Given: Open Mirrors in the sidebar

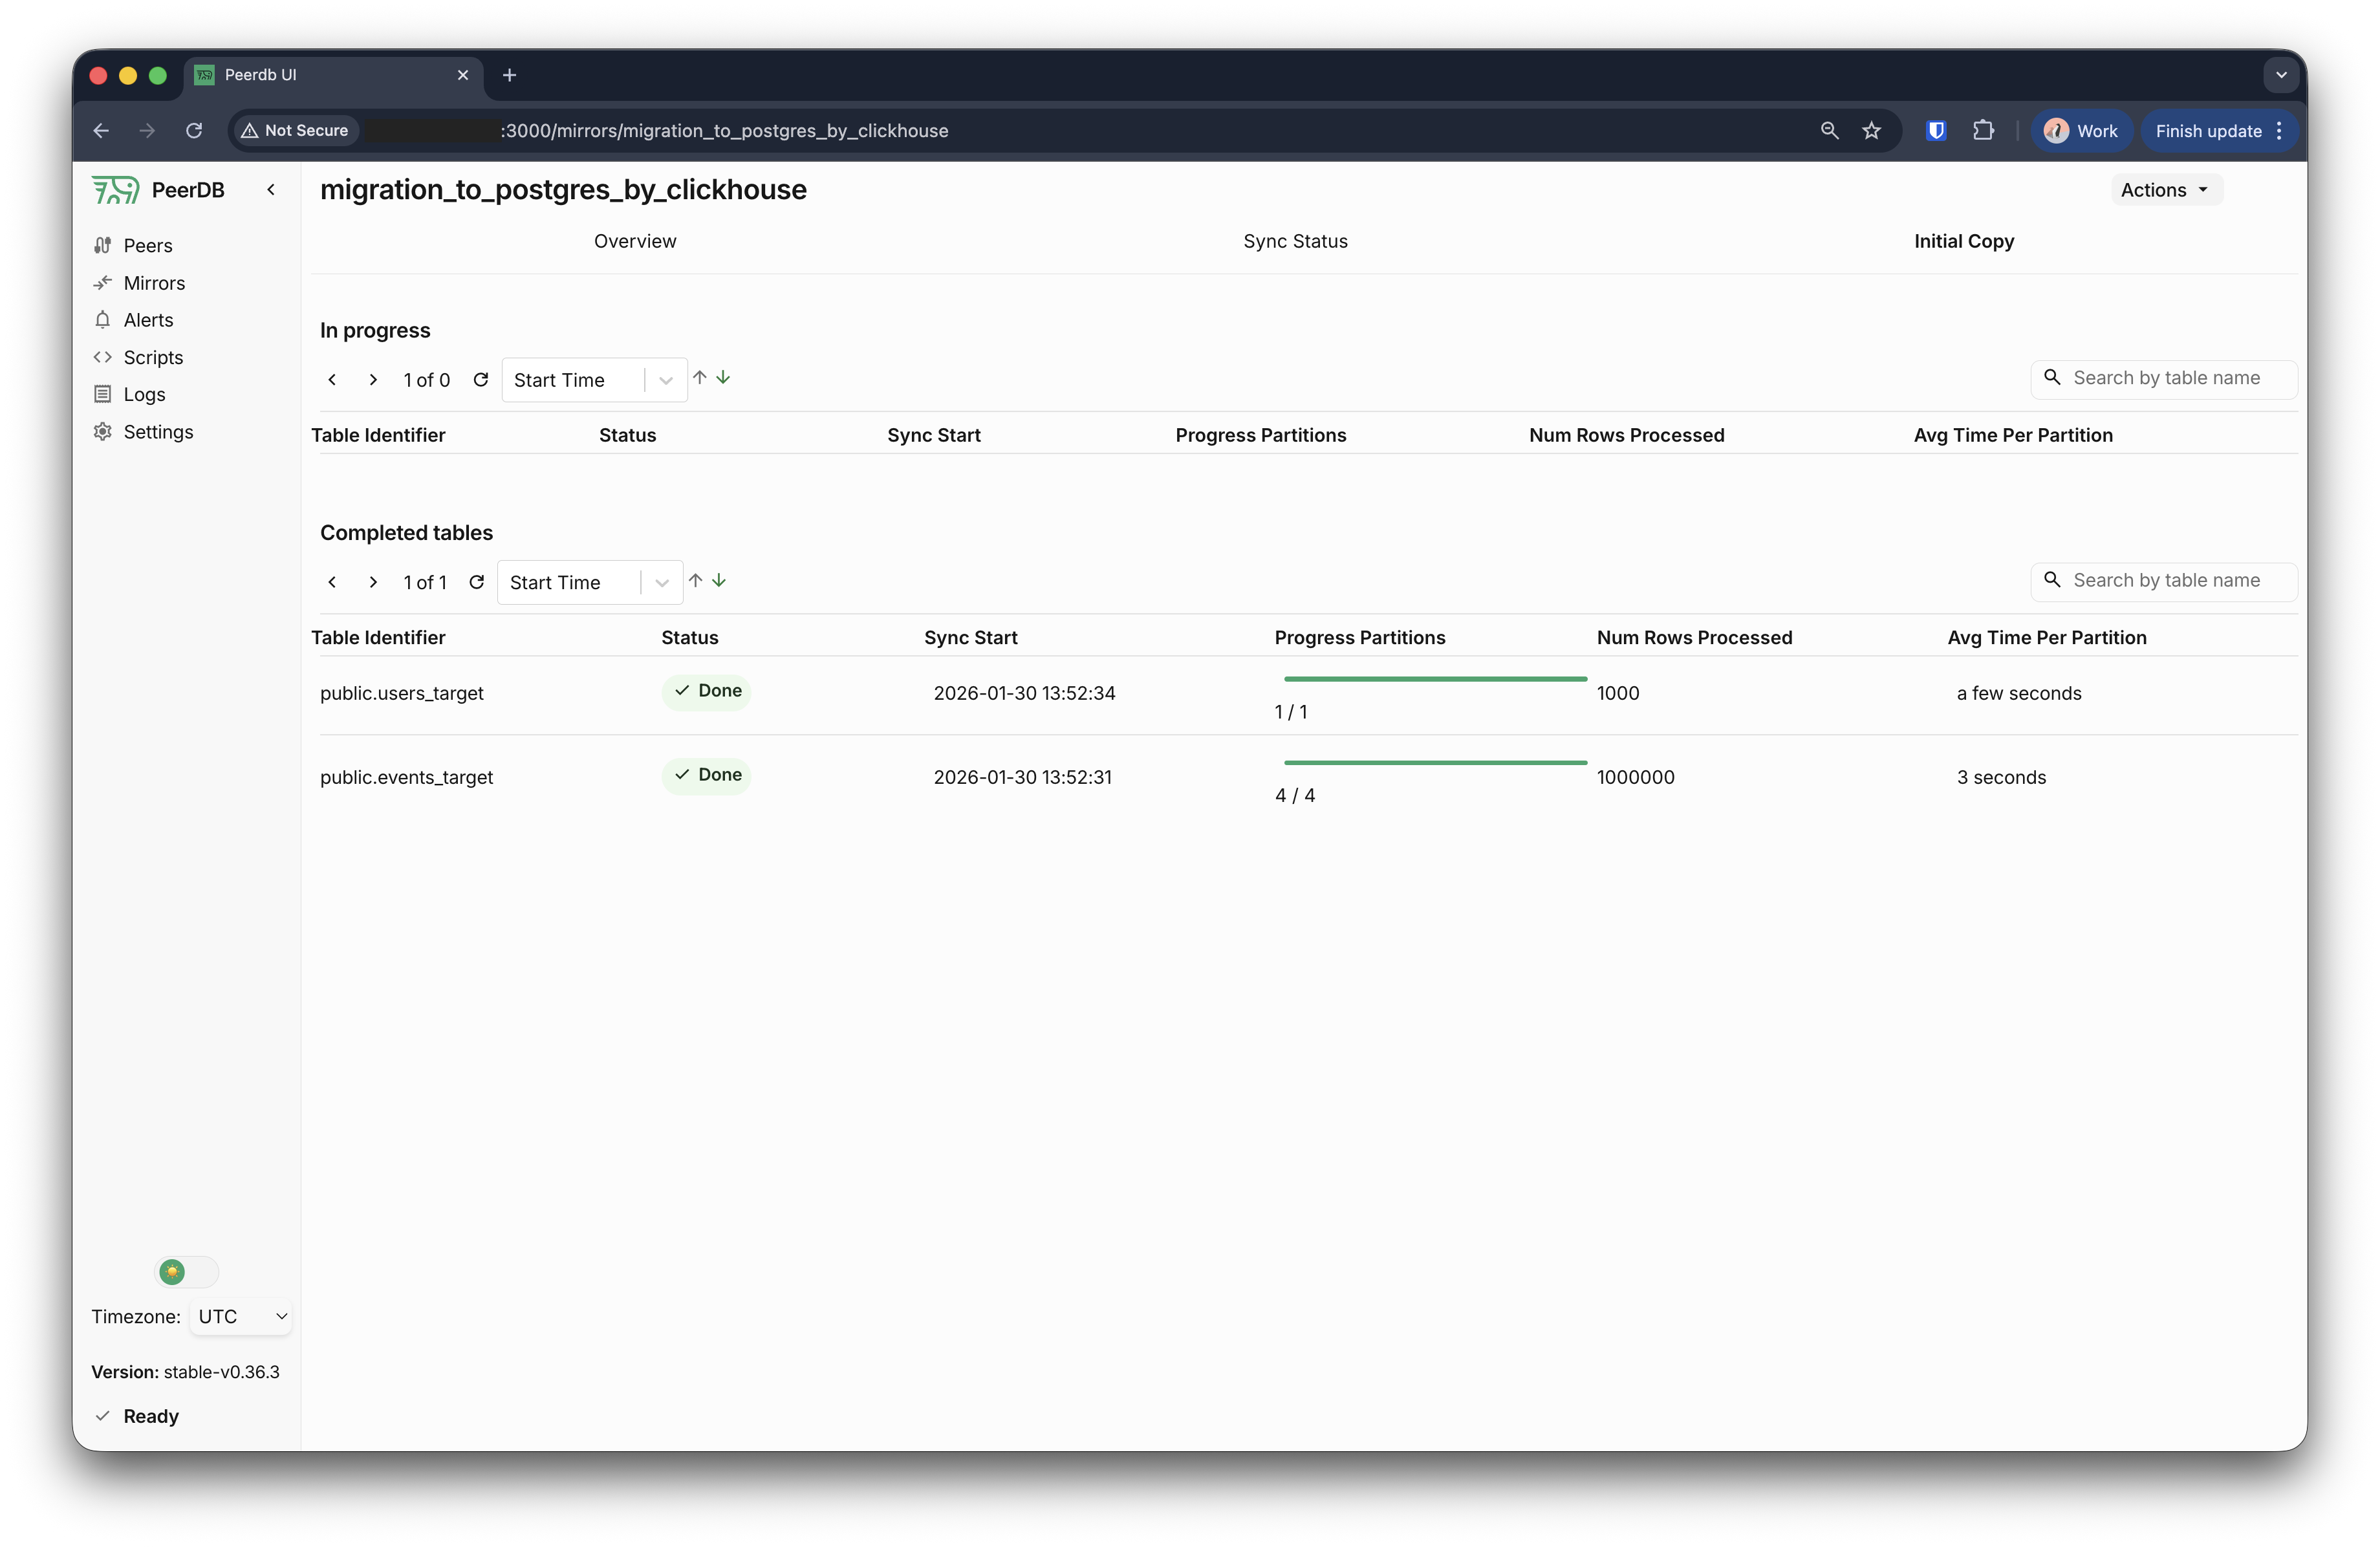Looking at the screenshot, I should tap(154, 283).
